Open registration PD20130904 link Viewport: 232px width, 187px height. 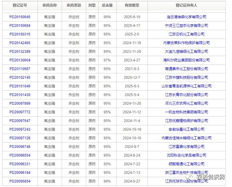20,60
